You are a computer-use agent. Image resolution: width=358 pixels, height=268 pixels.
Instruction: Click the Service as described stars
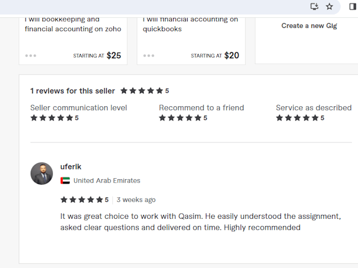(x=297, y=118)
